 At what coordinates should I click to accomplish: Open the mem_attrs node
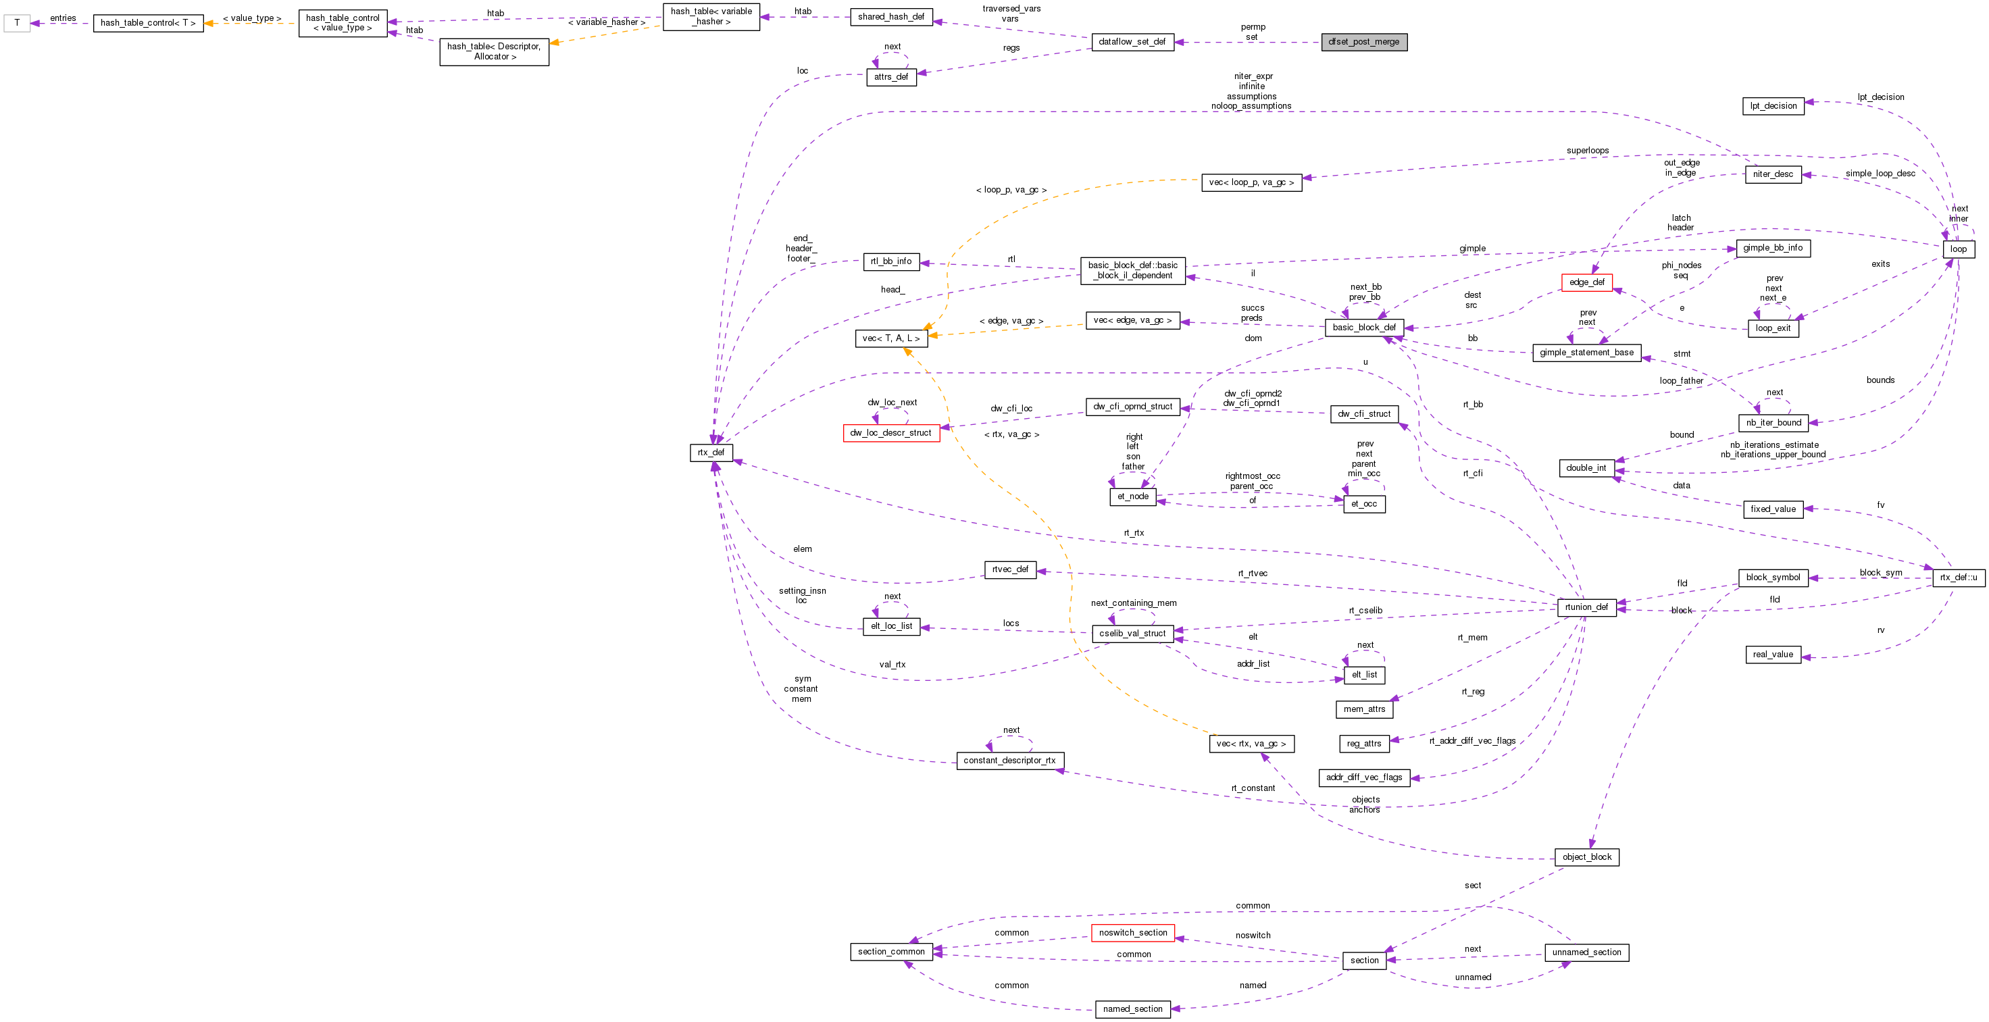tap(1363, 709)
